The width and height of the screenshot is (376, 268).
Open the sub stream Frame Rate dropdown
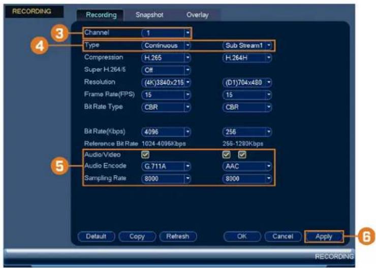247,95
